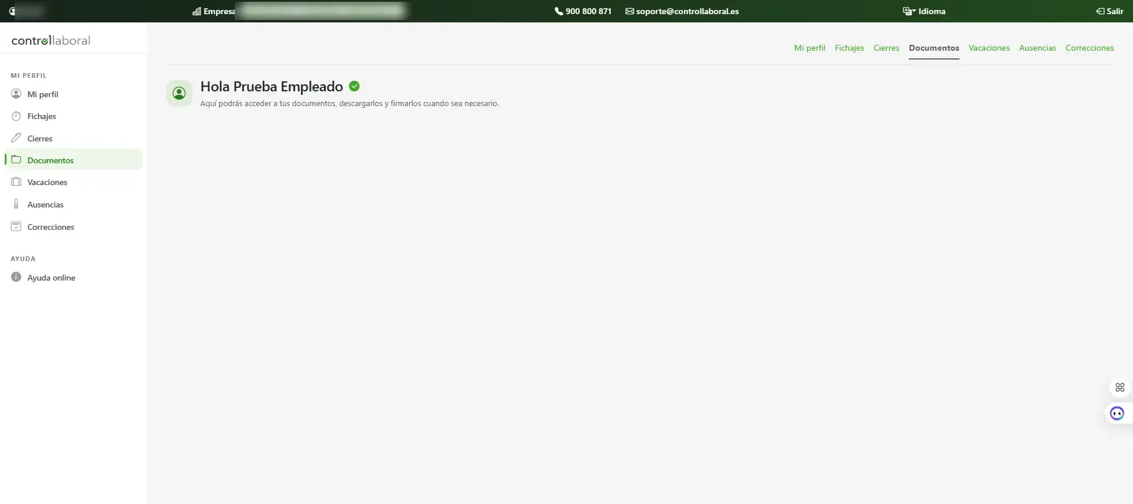The width and height of the screenshot is (1133, 504).
Task: Click the support email soporte@controllaboral.es
Action: 682,11
